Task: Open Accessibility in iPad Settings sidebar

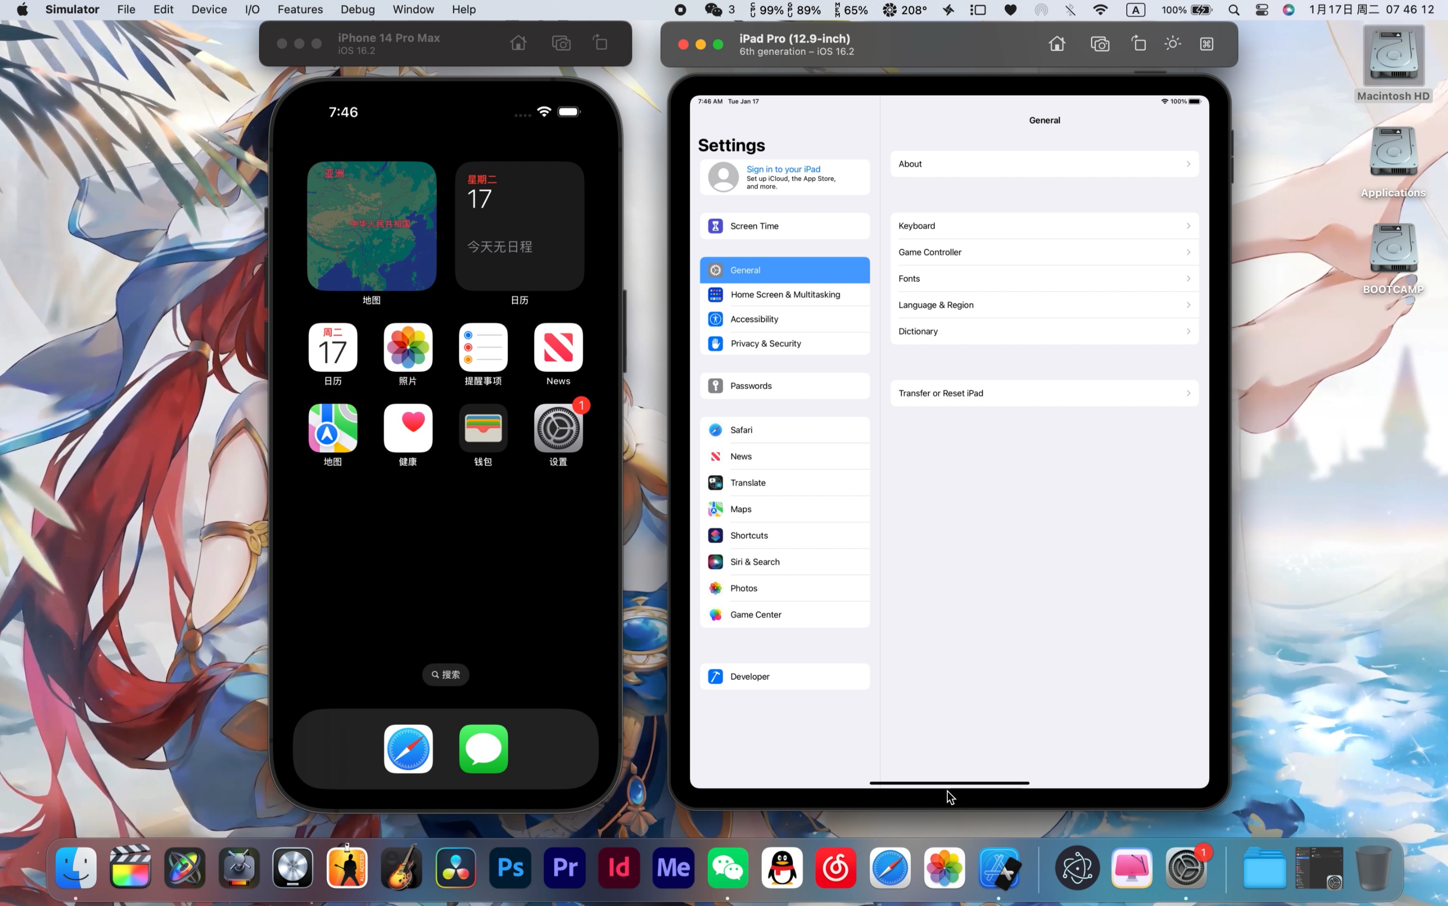Action: pyautogui.click(x=785, y=319)
